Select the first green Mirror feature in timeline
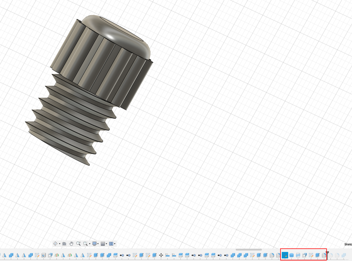This screenshot has width=352, height=261. click(x=57, y=255)
